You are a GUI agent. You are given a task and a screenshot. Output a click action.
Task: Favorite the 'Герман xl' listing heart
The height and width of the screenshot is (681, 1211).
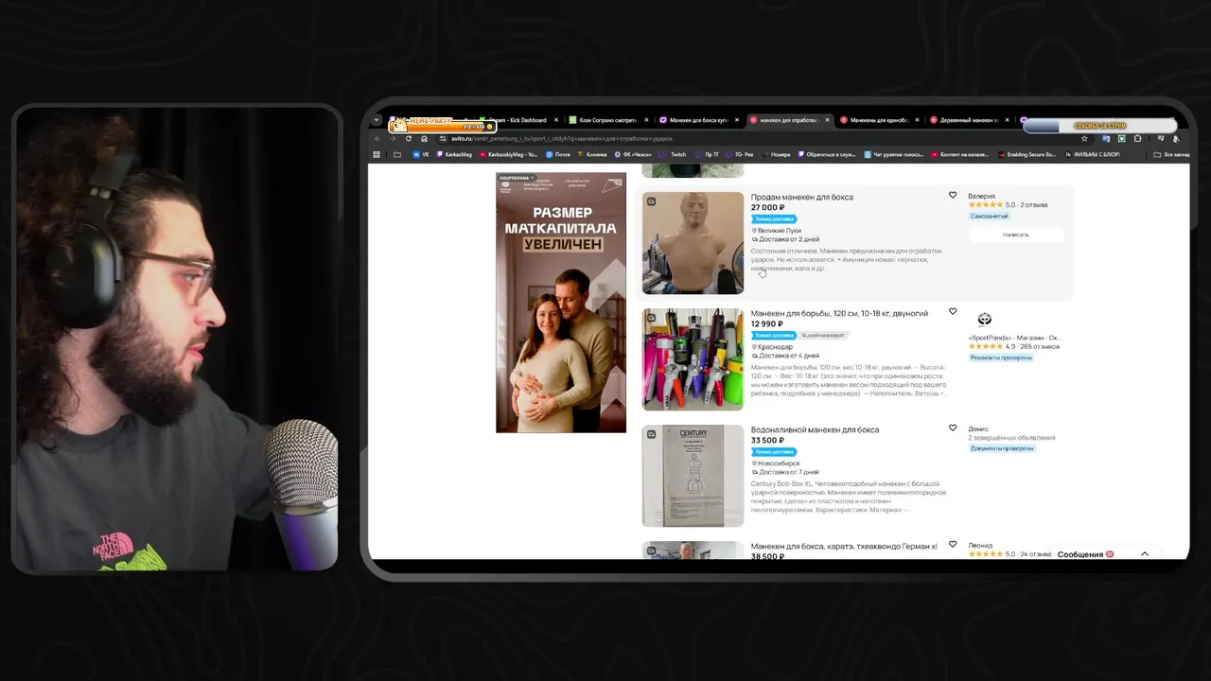[953, 546]
